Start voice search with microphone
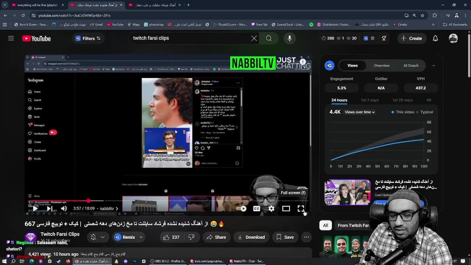Viewport: 471px width, 265px height. pyautogui.click(x=290, y=38)
